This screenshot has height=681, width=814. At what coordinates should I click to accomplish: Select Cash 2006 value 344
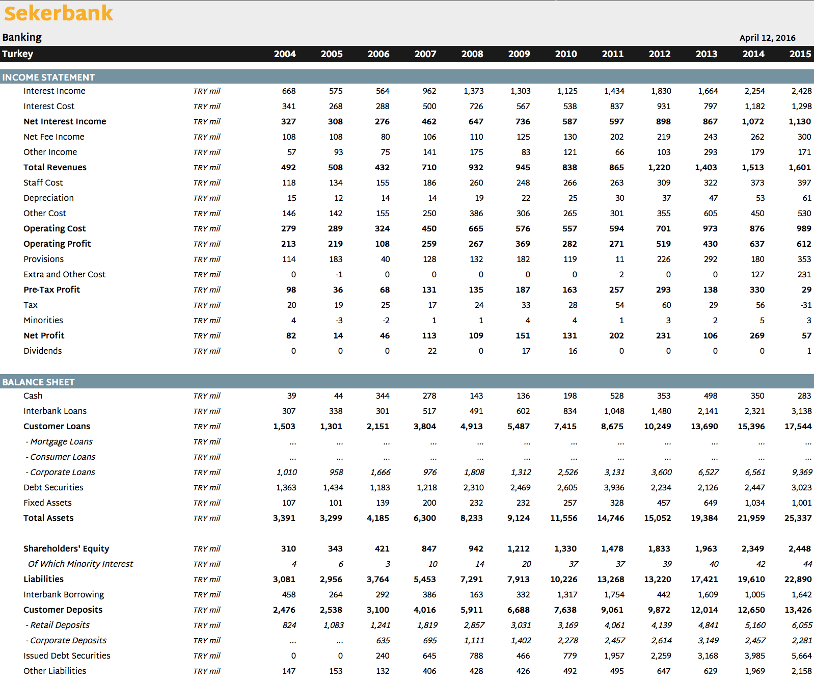[x=383, y=396]
